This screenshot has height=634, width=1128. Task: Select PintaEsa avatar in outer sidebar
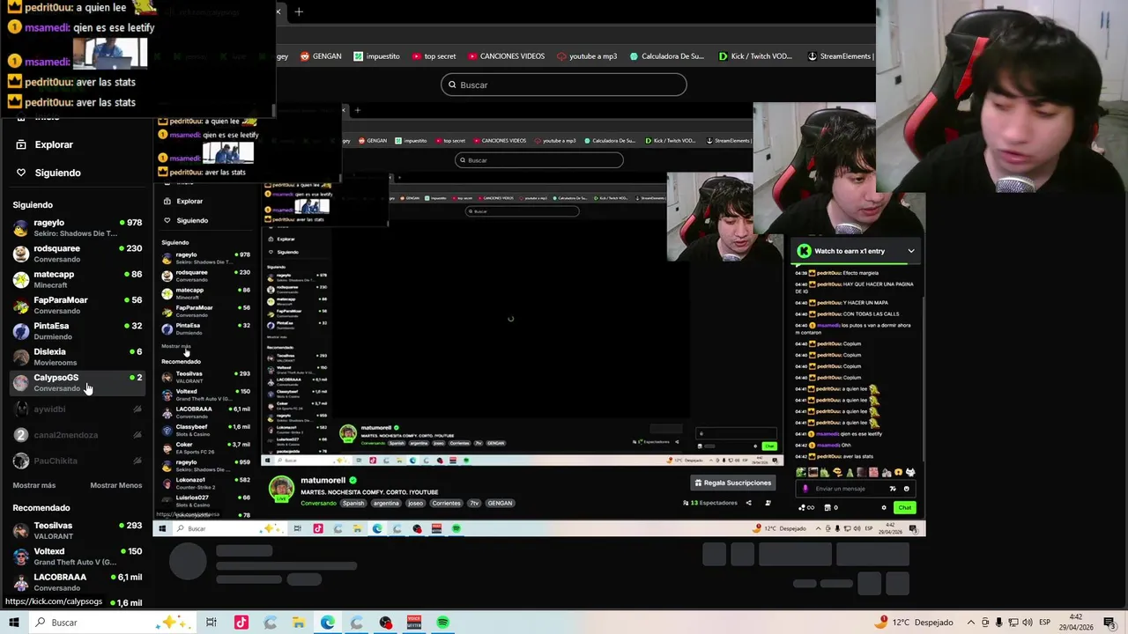[21, 331]
